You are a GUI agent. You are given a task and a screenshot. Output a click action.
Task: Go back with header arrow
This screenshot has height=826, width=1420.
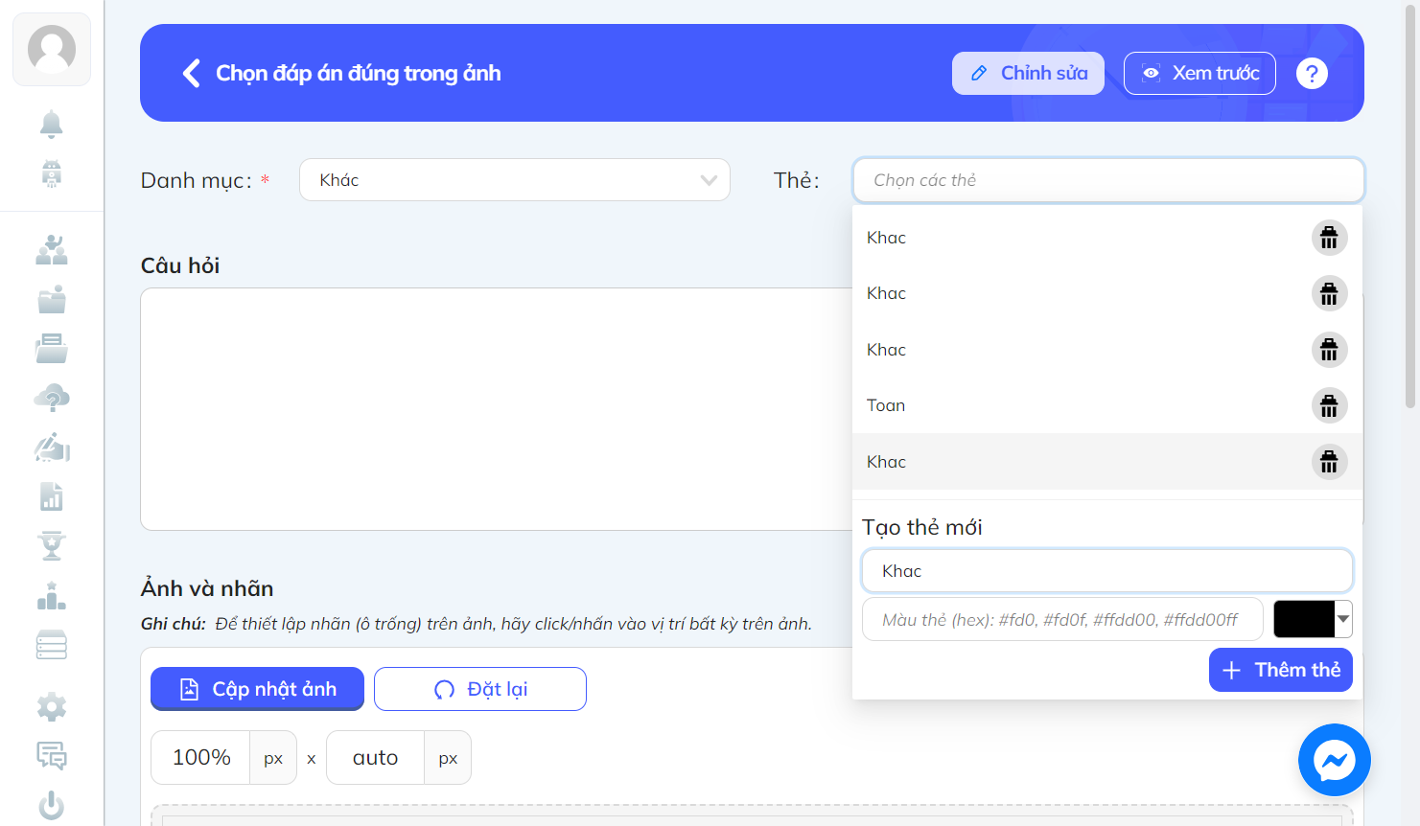coord(192,73)
